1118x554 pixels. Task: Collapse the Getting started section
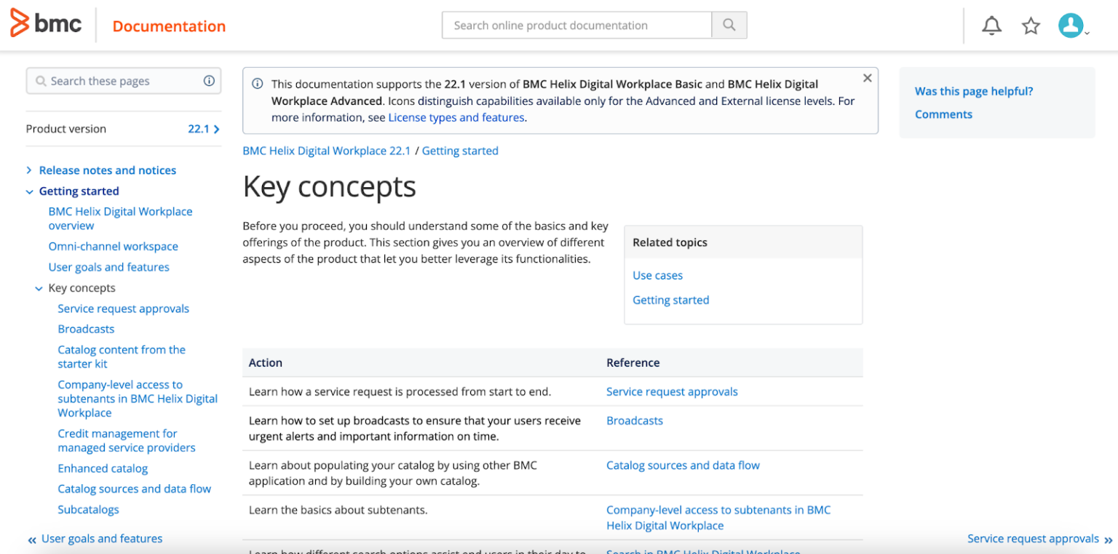coord(29,191)
